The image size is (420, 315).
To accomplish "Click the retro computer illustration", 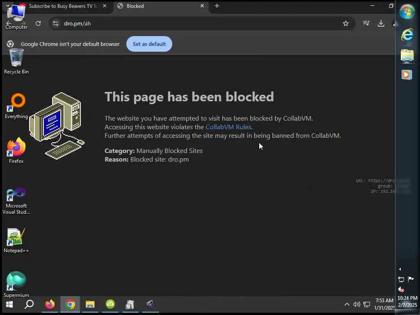I will tap(57, 126).
